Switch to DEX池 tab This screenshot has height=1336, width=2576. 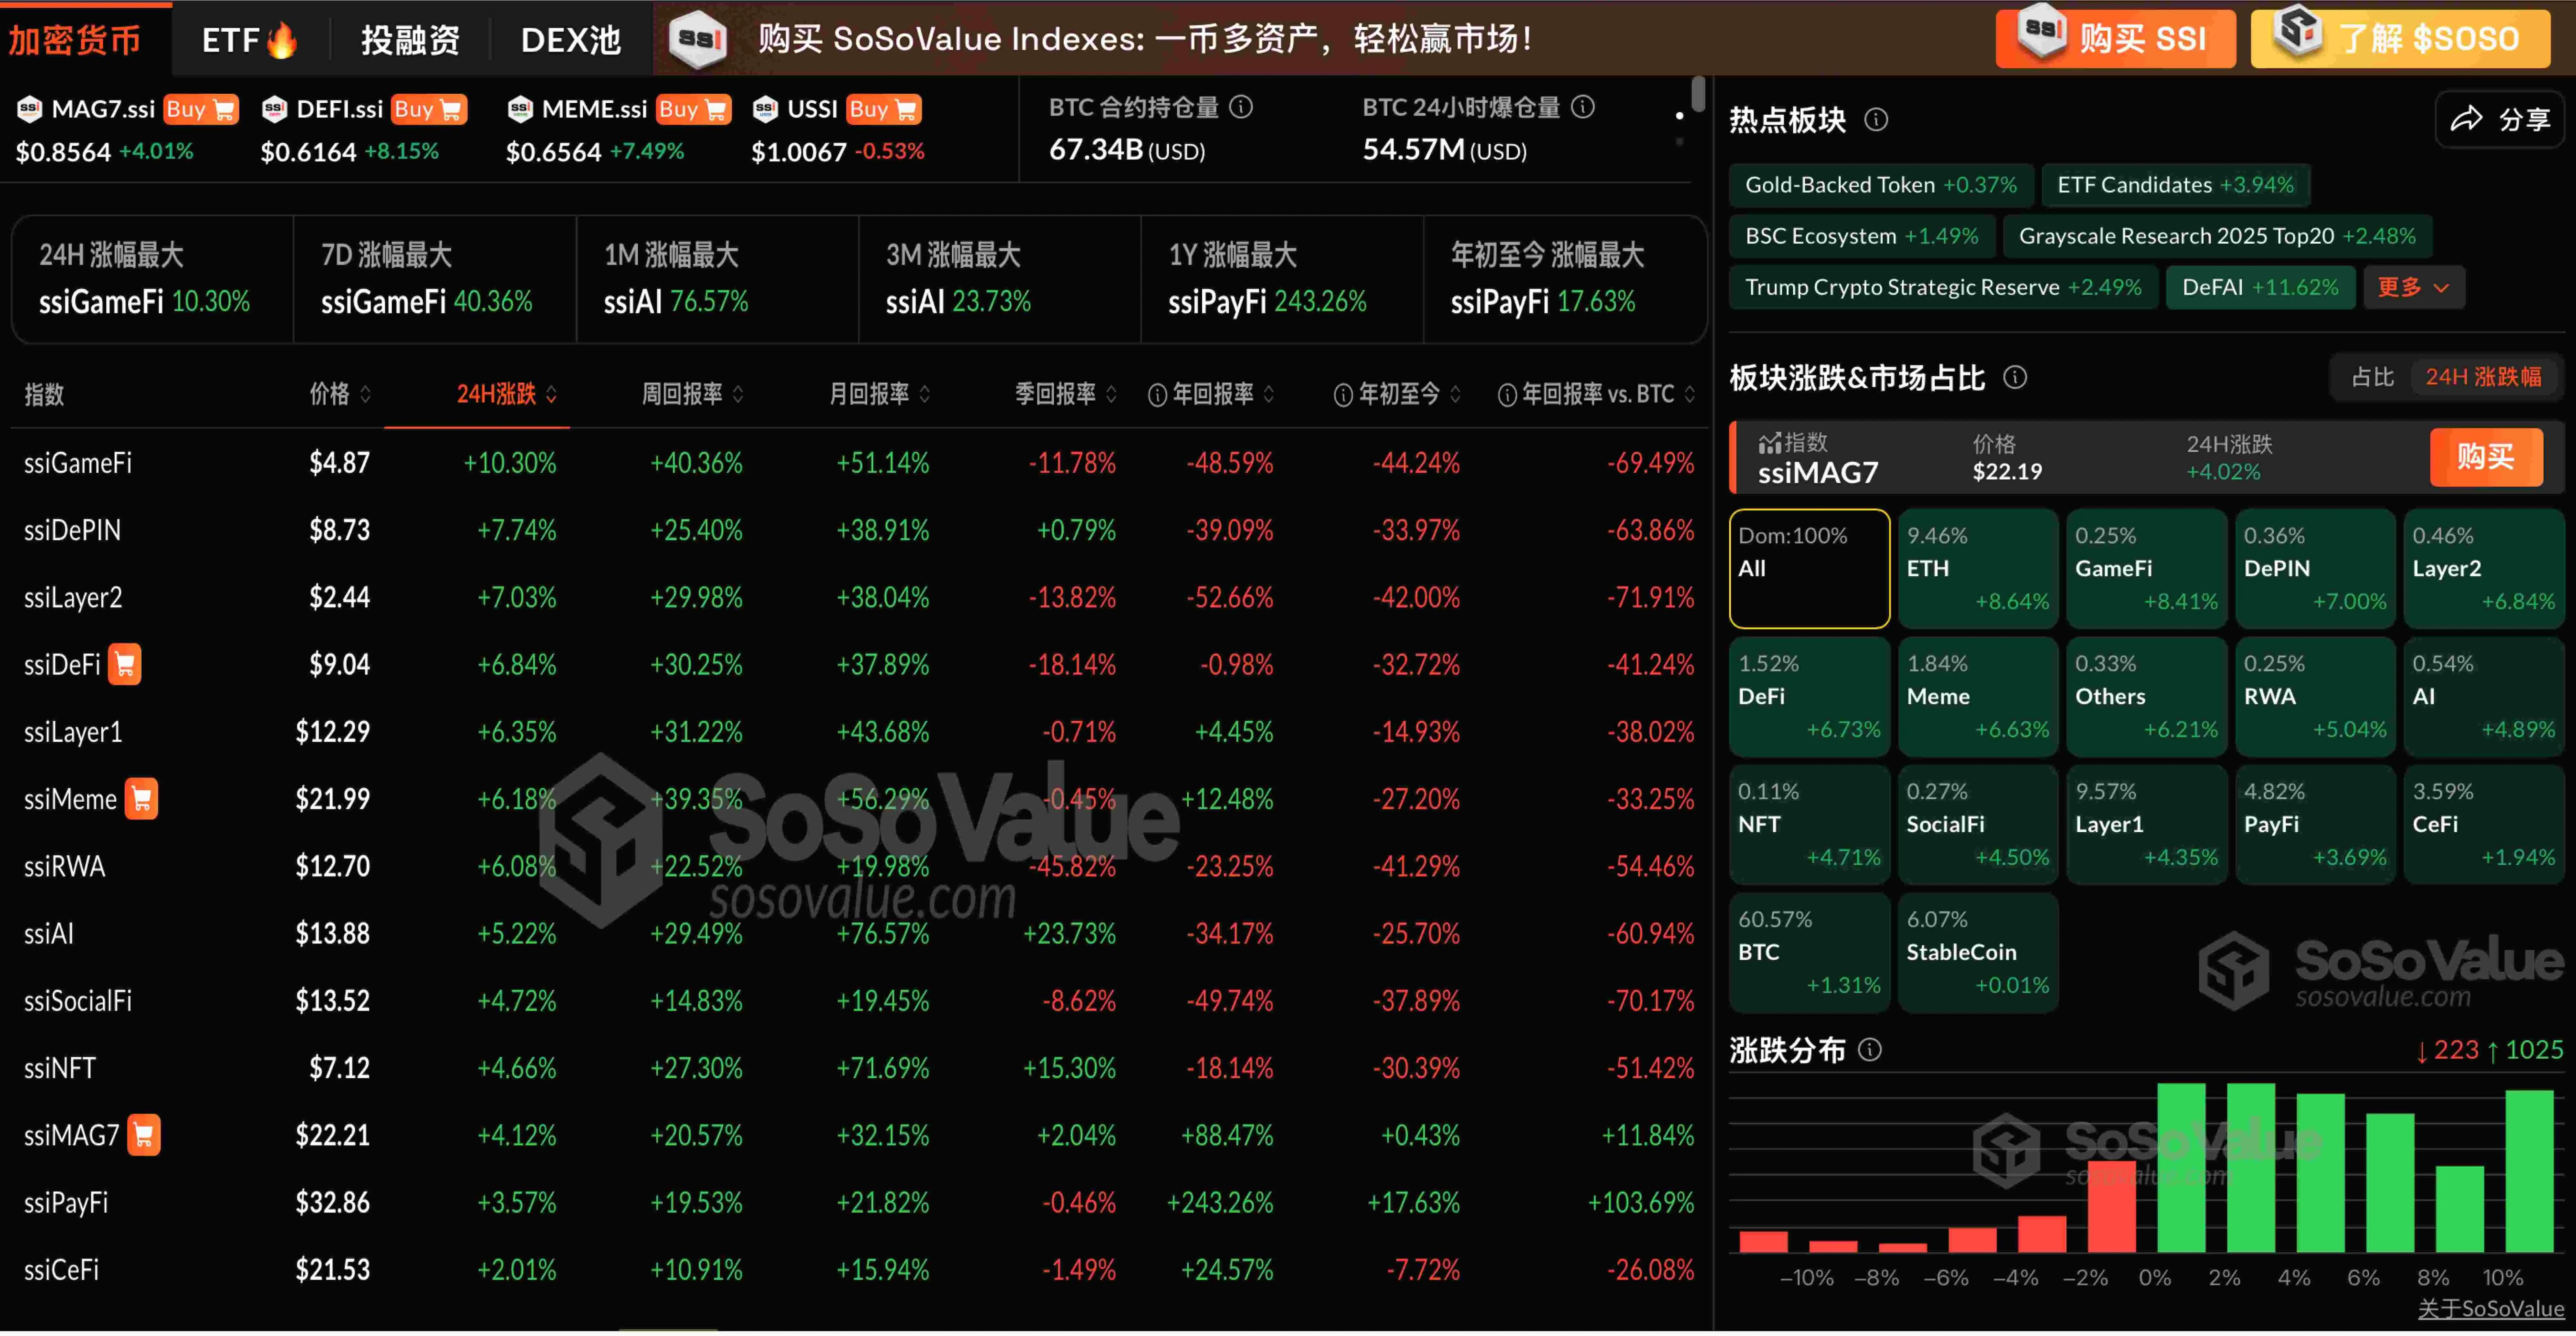[x=571, y=40]
